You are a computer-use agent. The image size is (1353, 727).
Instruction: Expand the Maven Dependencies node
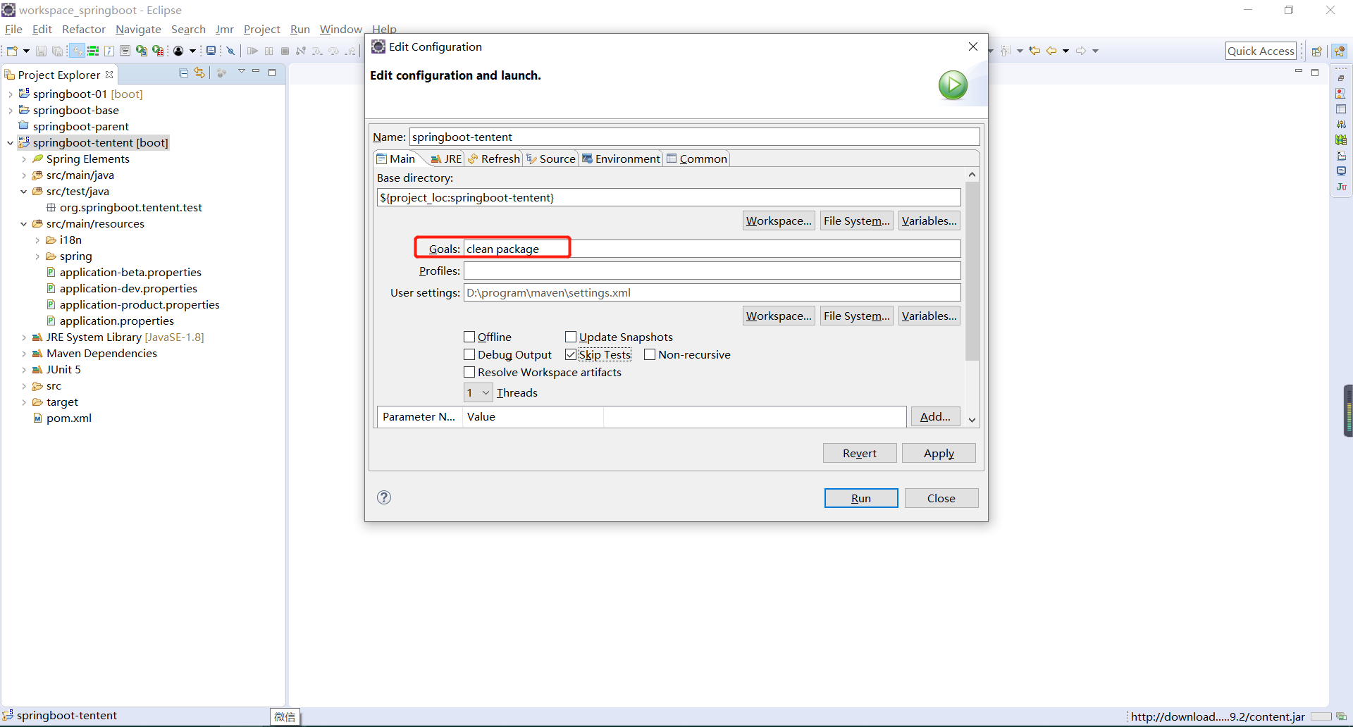tap(24, 353)
